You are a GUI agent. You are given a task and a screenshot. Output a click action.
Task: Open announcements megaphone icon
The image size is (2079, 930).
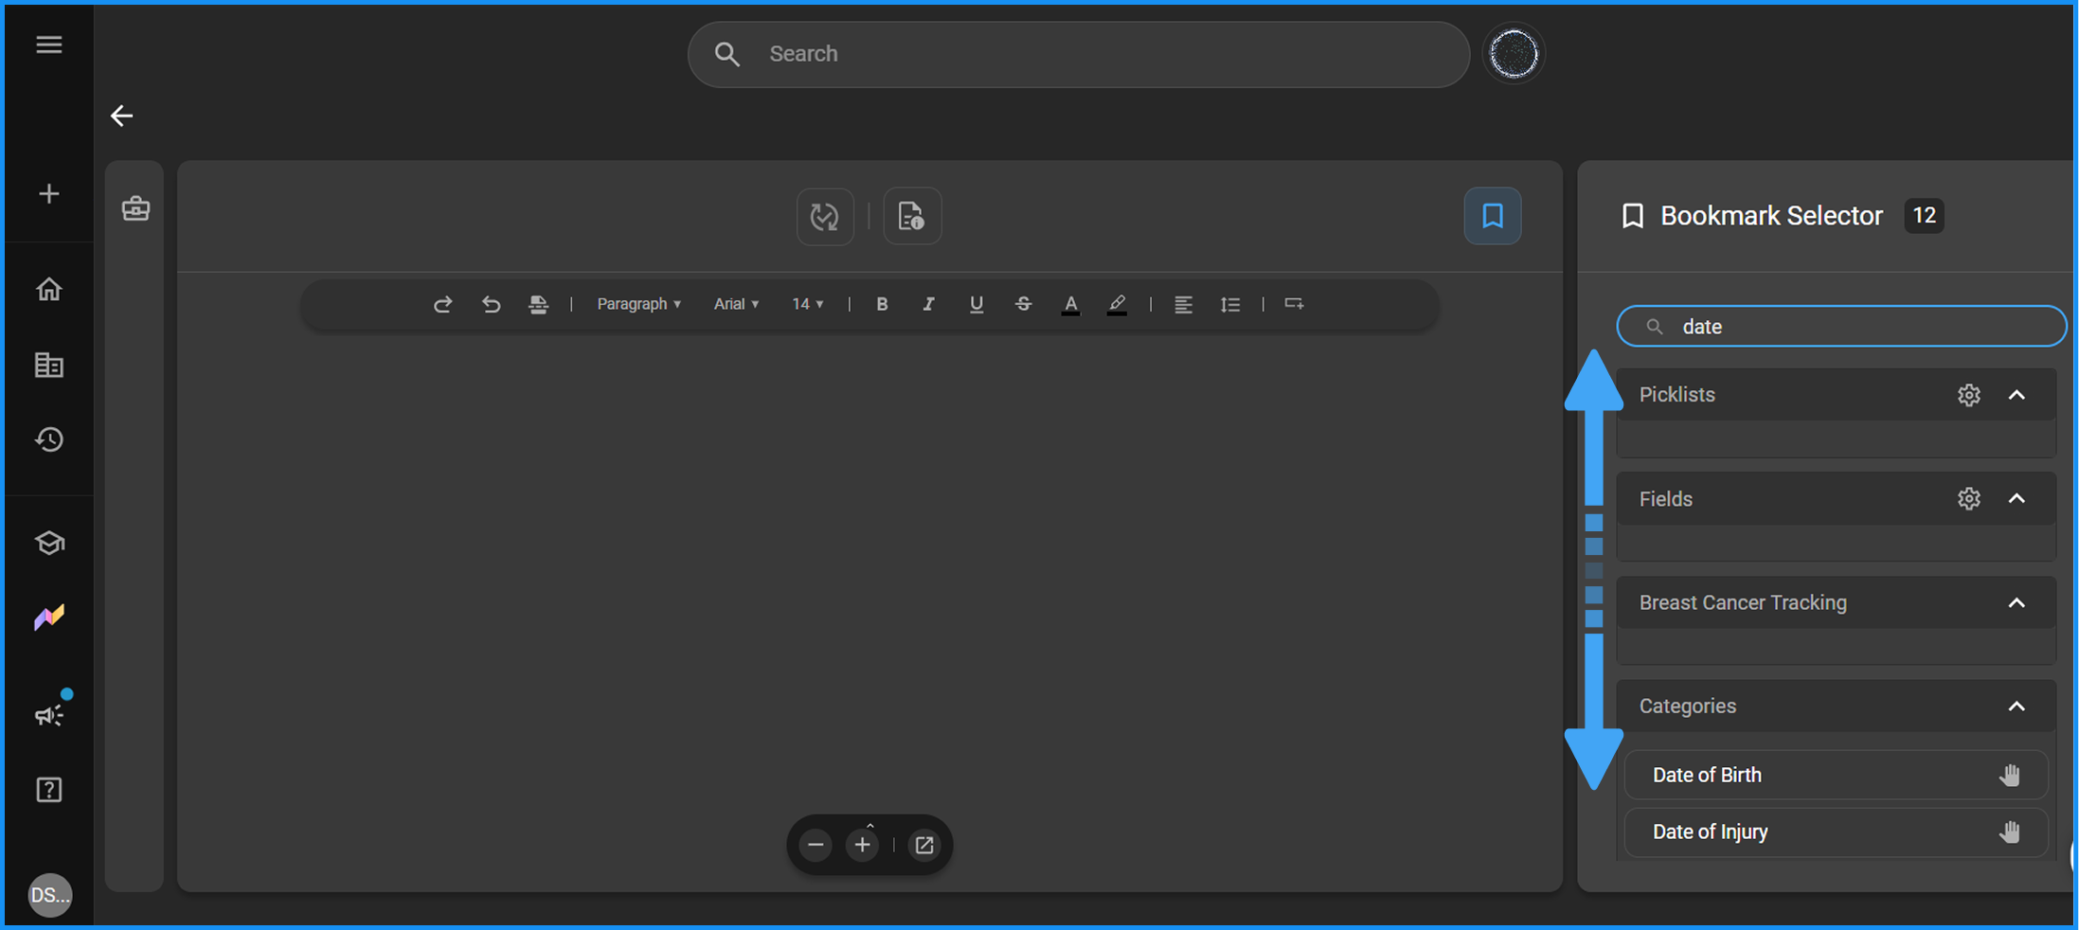click(49, 713)
